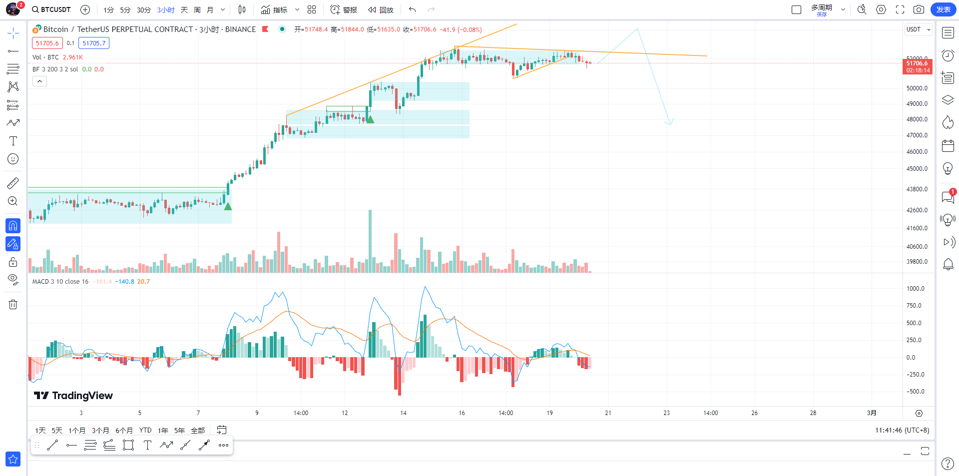Open chart settings hexagon icon

pos(881,9)
